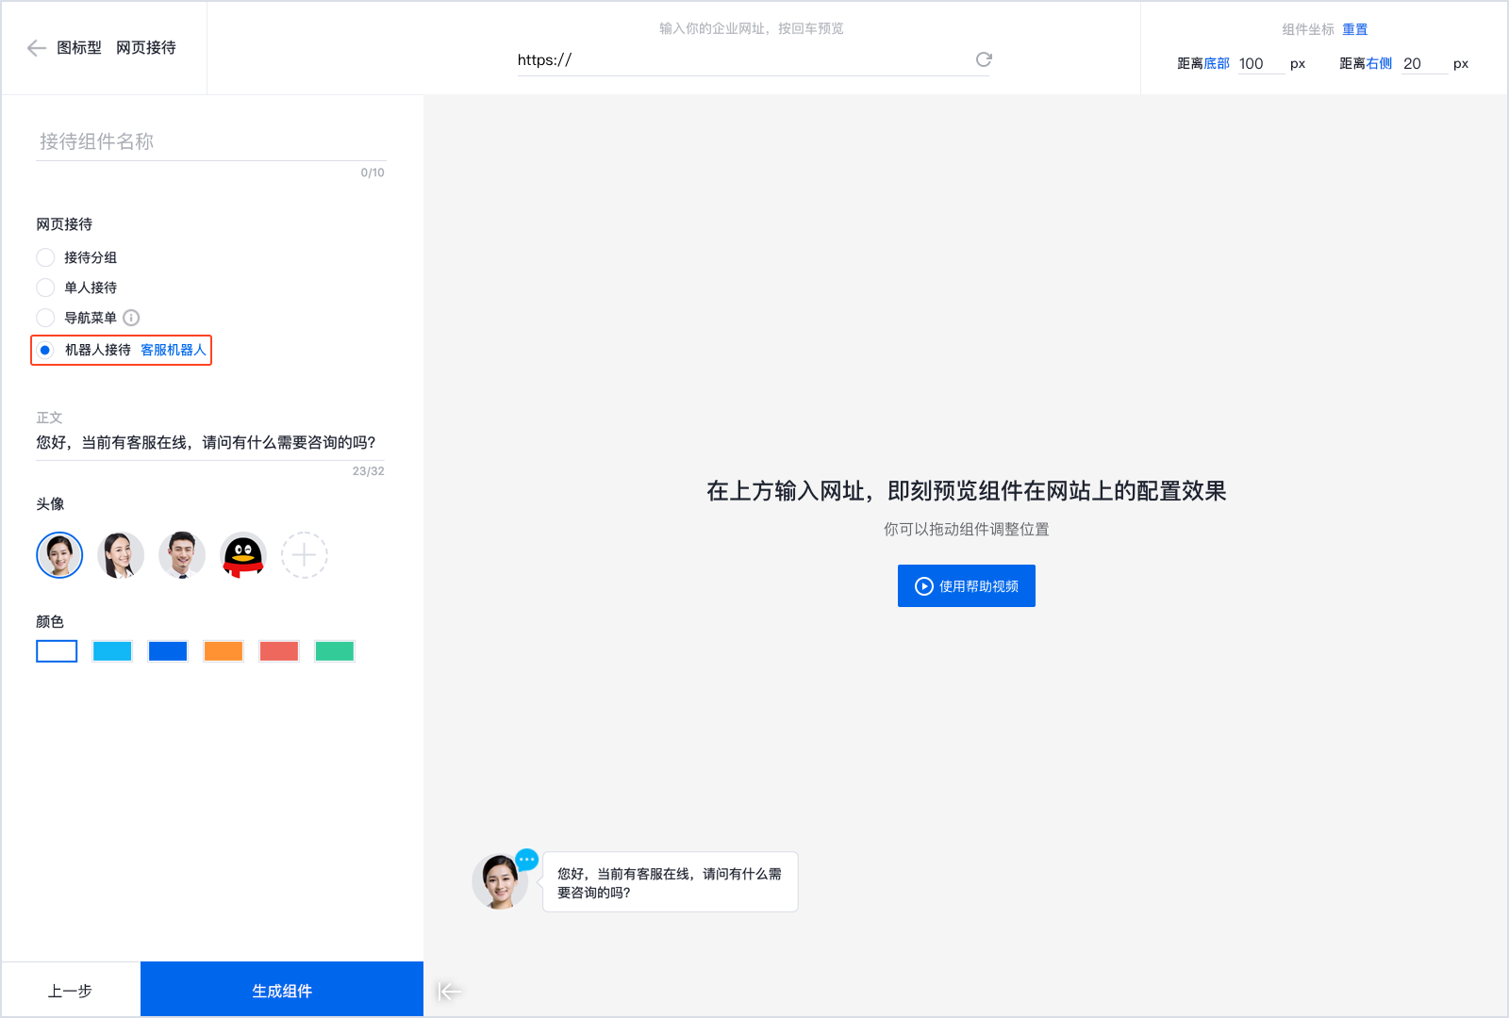Click the preview widget avatar
Screen dimensions: 1509x1018
point(500,881)
